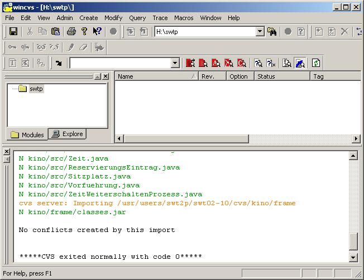This screenshot has height=280, width=364.
Task: Click the Save floppy disk icon
Action: coord(13,31)
